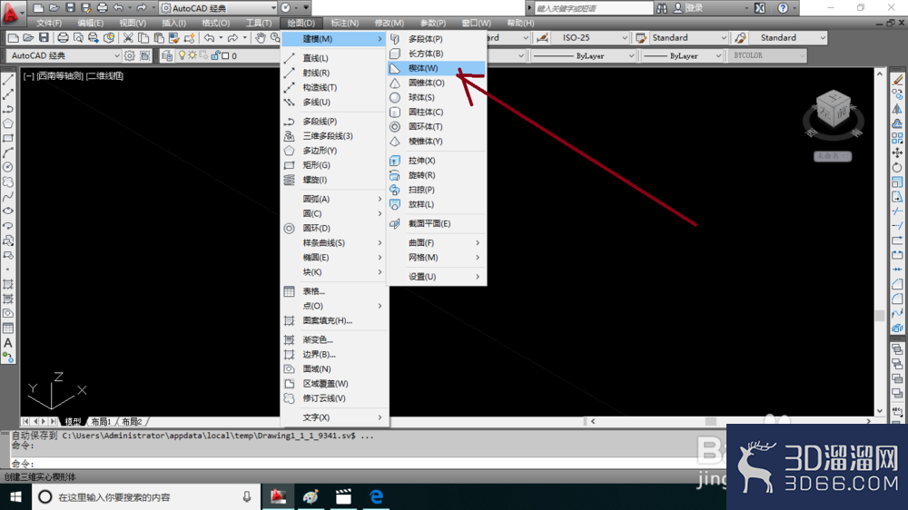Open the Draw (绘图) menu
Screen dimensions: 908x510
coord(301,24)
